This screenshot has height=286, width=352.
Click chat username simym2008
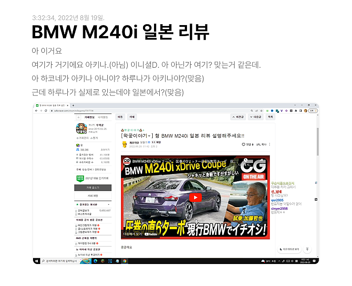pyautogui.click(x=279, y=209)
